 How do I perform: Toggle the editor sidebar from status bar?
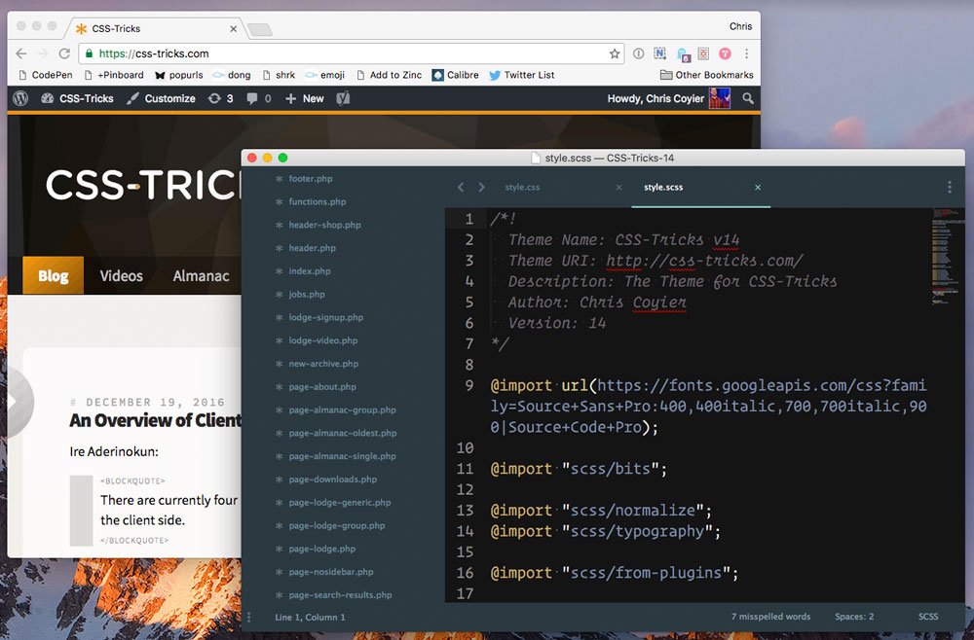coord(249,617)
